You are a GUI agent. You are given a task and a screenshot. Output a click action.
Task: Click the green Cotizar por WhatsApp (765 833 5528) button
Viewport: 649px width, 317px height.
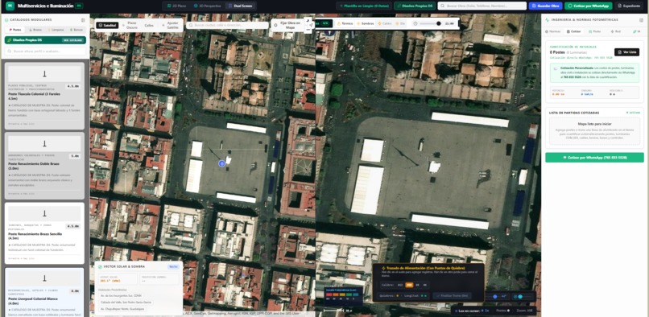point(594,158)
